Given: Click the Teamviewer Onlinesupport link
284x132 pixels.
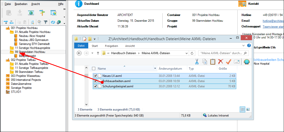Looking at the screenshot, I should (x=273, y=27).
